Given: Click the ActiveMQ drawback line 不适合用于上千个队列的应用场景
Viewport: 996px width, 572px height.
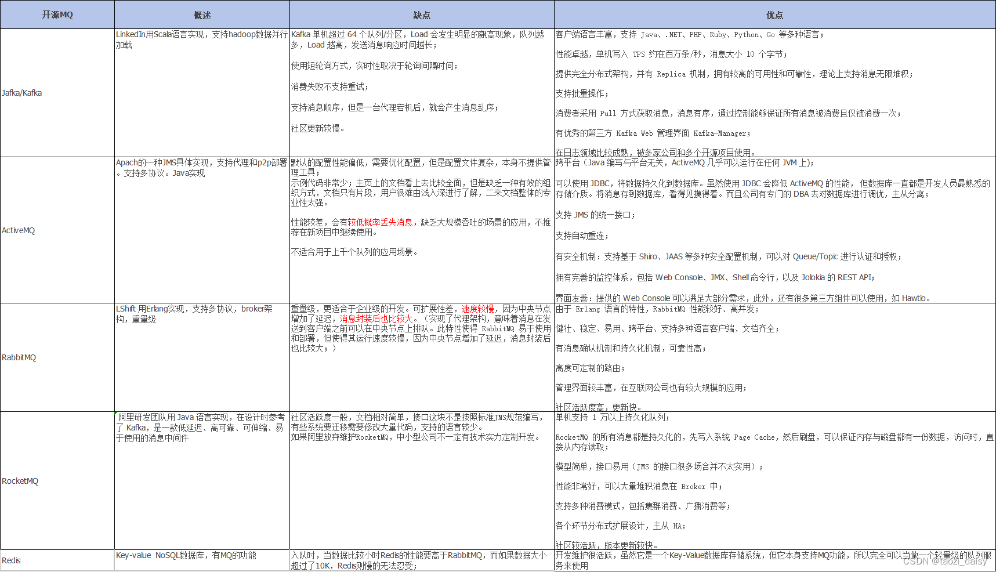Looking at the screenshot, I should [354, 252].
